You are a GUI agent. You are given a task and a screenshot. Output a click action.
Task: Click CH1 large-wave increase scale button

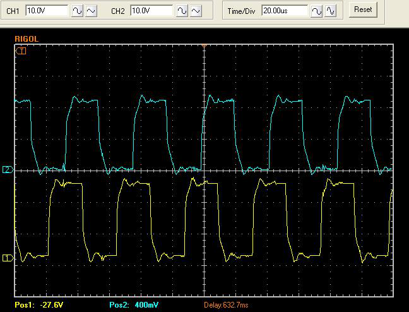click(x=77, y=11)
